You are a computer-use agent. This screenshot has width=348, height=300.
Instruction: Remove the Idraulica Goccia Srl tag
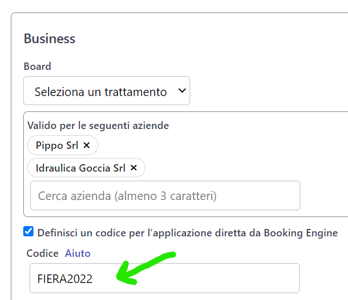[x=134, y=168]
